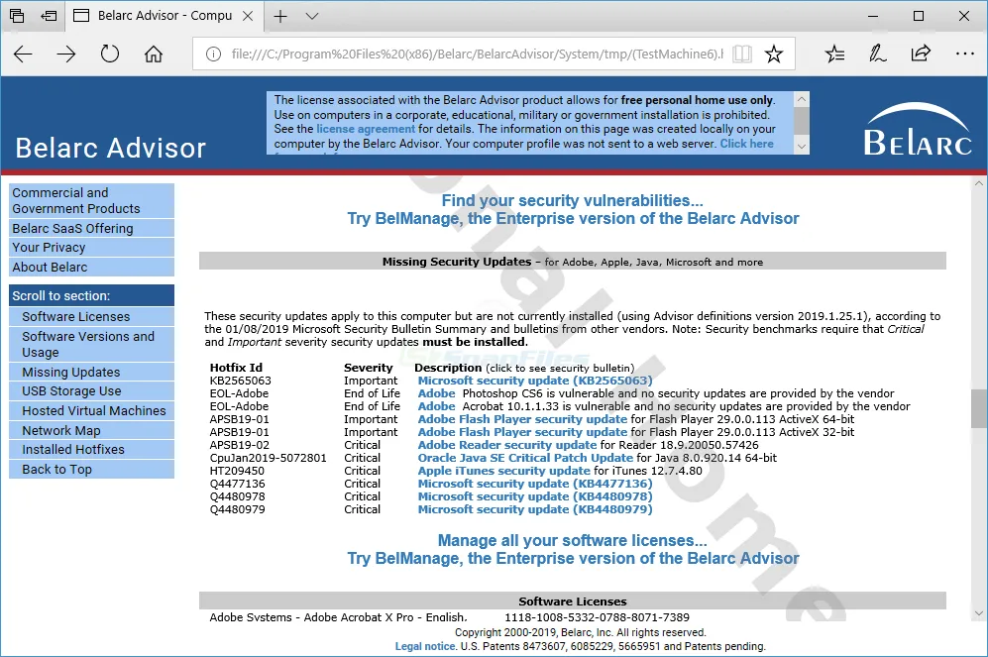This screenshot has height=657, width=988.
Task: Click Back to Top link
Action: pyautogui.click(x=91, y=470)
